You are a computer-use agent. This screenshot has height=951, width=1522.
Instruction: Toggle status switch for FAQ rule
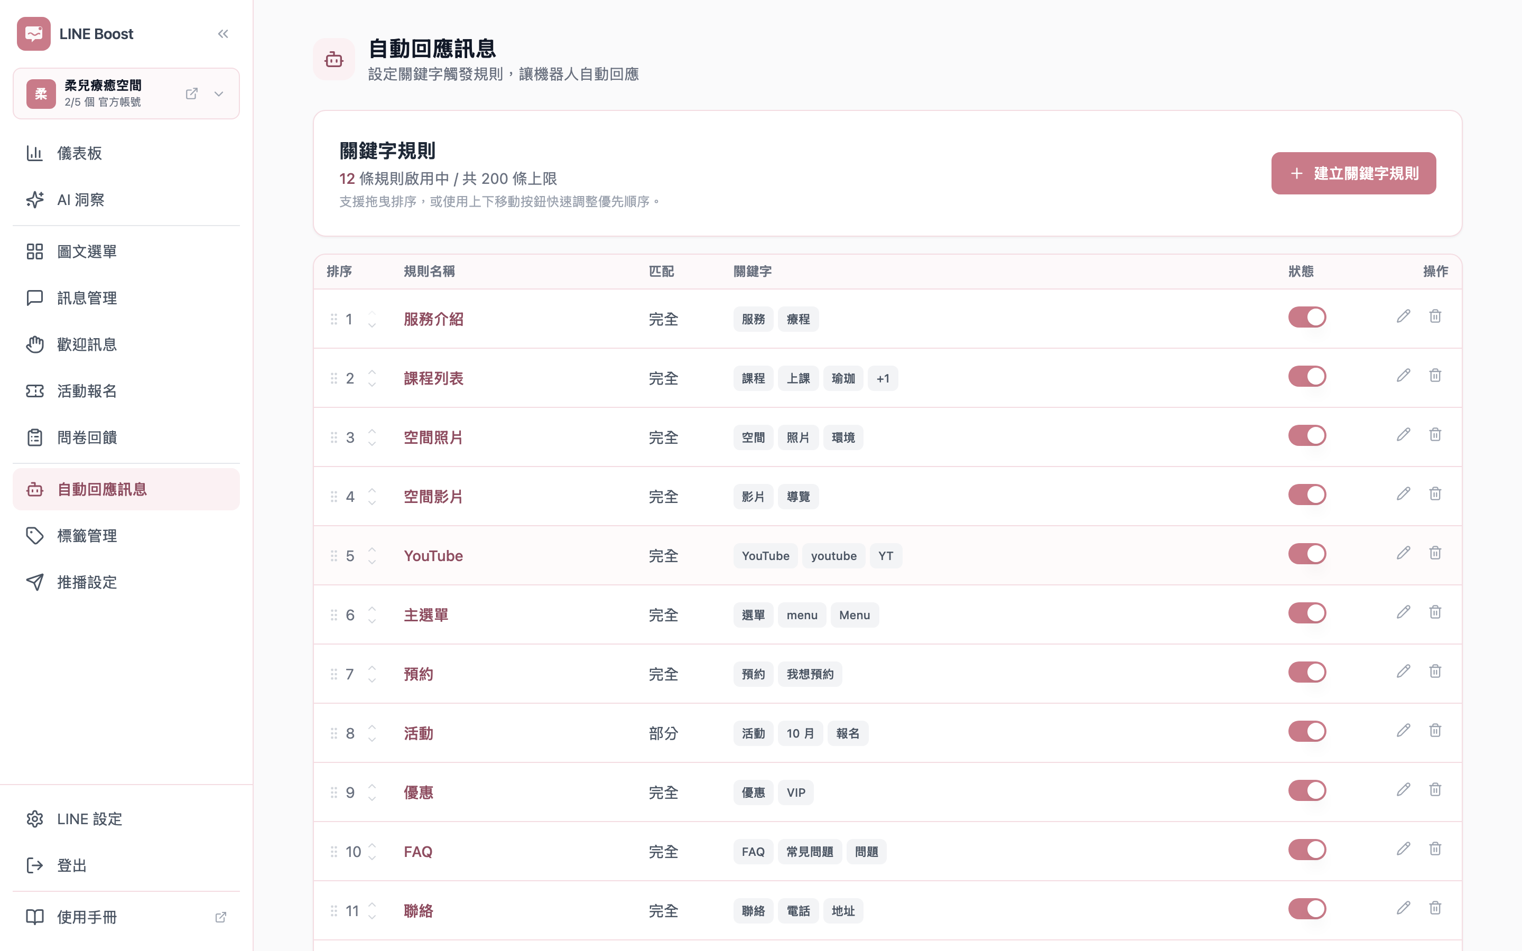pos(1307,849)
